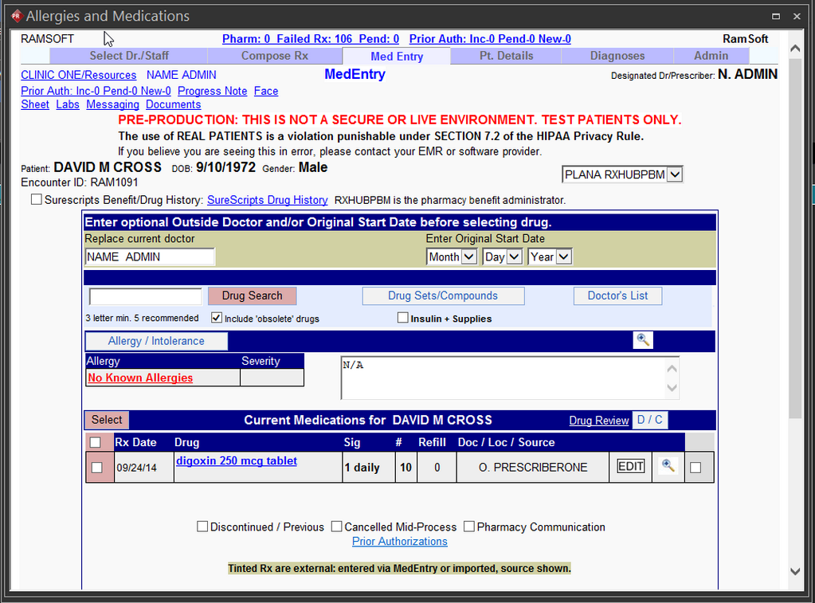Open the digoxin 250 mcg tablet link

pos(237,460)
